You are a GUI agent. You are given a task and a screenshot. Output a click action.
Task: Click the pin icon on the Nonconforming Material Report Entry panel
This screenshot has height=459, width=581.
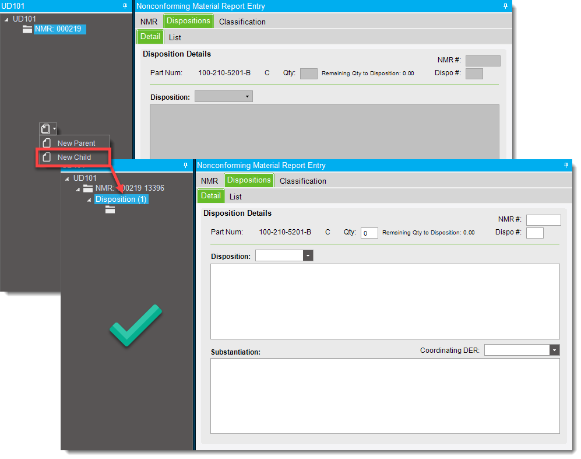tap(505, 6)
